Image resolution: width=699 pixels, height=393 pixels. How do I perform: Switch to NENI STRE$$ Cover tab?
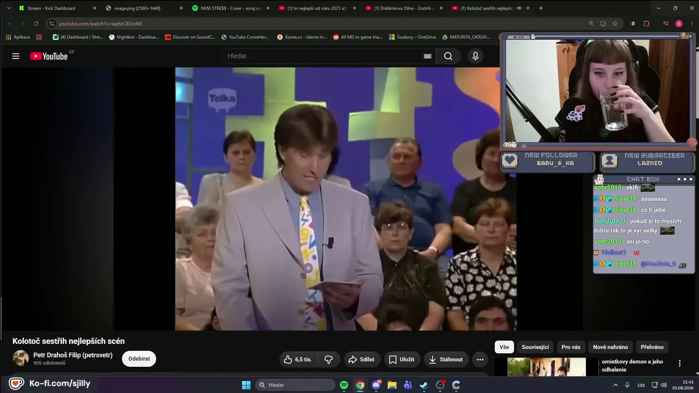pos(231,8)
